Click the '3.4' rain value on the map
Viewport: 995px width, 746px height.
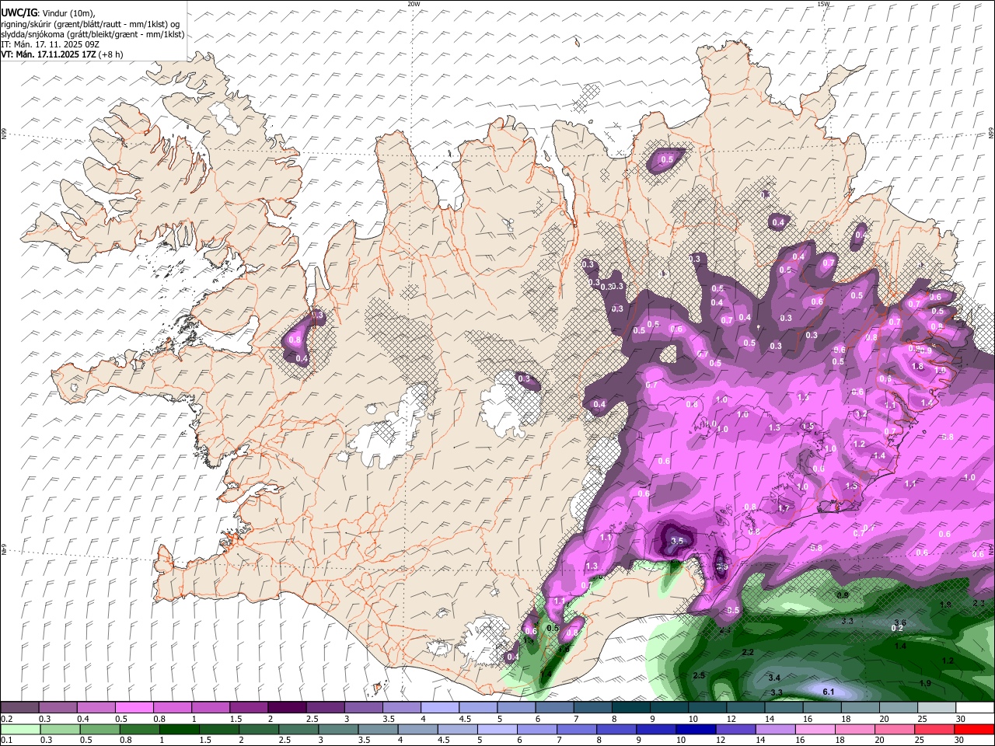pos(774,678)
